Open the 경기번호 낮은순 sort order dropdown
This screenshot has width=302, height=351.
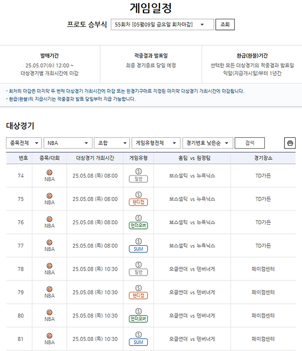(x=207, y=143)
